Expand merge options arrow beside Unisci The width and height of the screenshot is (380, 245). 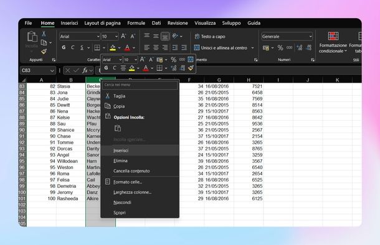click(252, 48)
